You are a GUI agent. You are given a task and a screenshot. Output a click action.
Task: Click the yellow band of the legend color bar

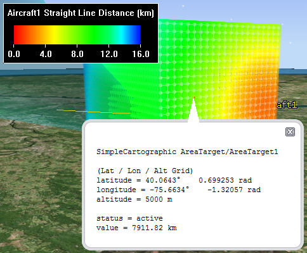pos(53,35)
